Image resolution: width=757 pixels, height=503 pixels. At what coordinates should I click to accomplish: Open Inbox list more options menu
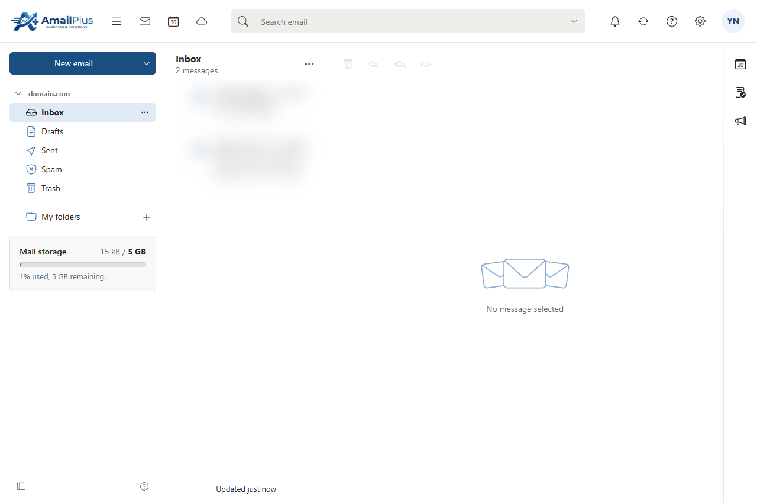coord(309,64)
